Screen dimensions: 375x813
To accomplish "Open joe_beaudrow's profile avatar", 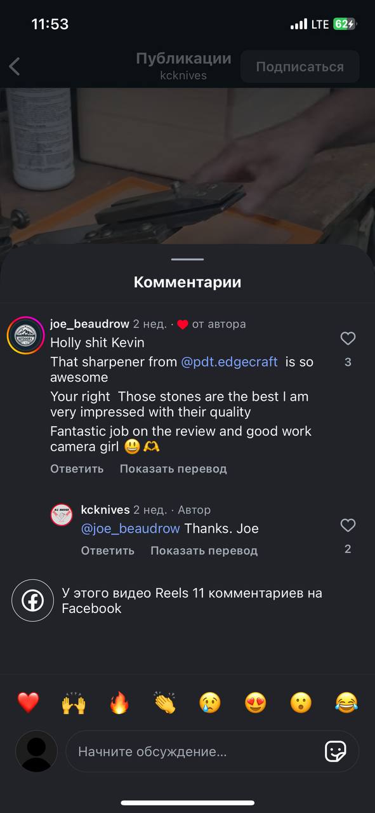I will coord(25,334).
